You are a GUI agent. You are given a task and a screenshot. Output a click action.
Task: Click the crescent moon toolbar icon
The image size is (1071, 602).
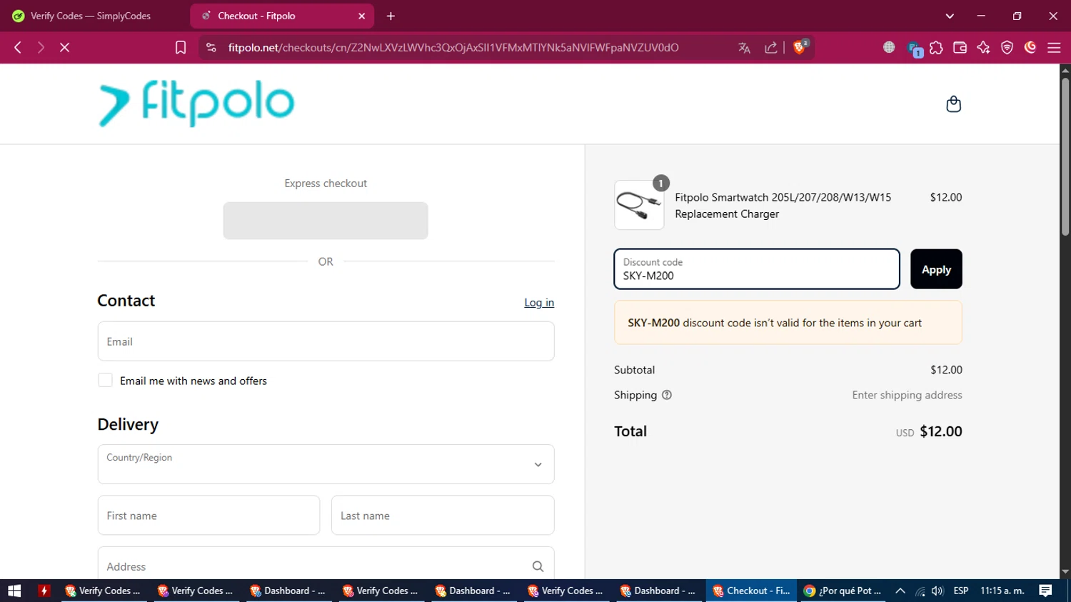click(x=1030, y=47)
